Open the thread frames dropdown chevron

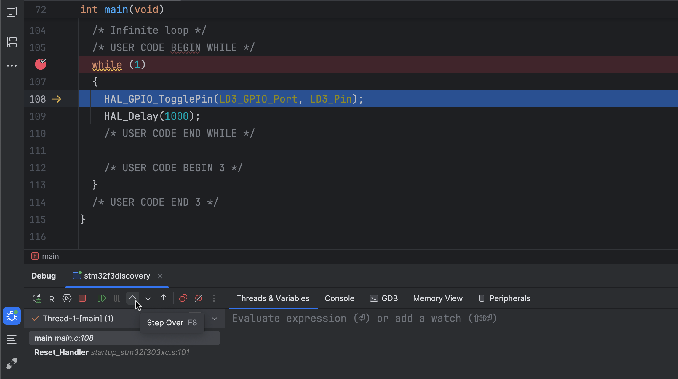click(215, 319)
